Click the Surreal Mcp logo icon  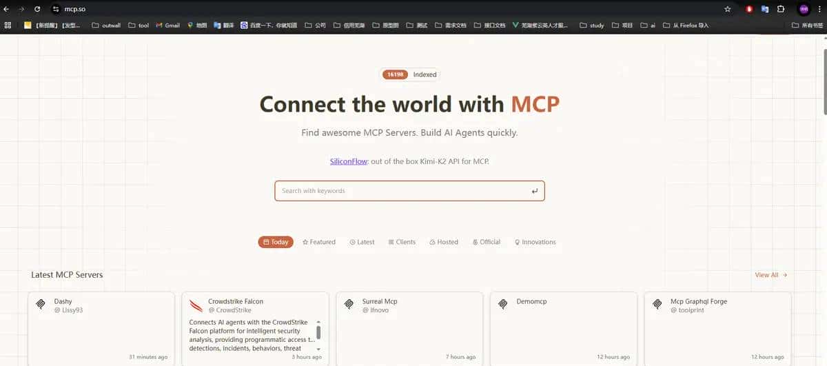pos(349,304)
